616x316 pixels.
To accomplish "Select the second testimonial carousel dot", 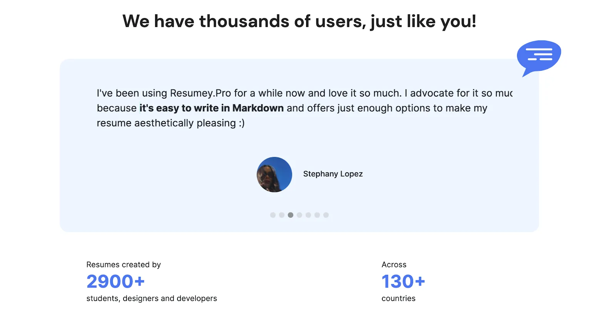I will (282, 215).
